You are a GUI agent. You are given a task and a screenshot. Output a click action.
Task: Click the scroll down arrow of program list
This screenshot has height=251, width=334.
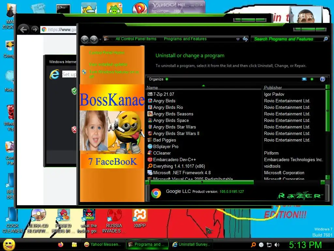pos(327,177)
